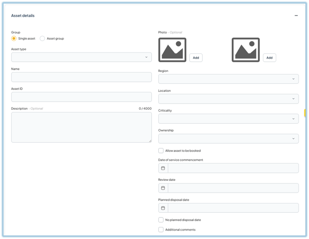Expand the Criticality dropdown
Image resolution: width=309 pixels, height=239 pixels.
point(228,119)
